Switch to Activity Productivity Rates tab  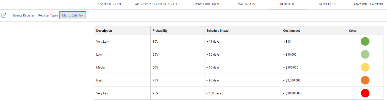click(157, 4)
